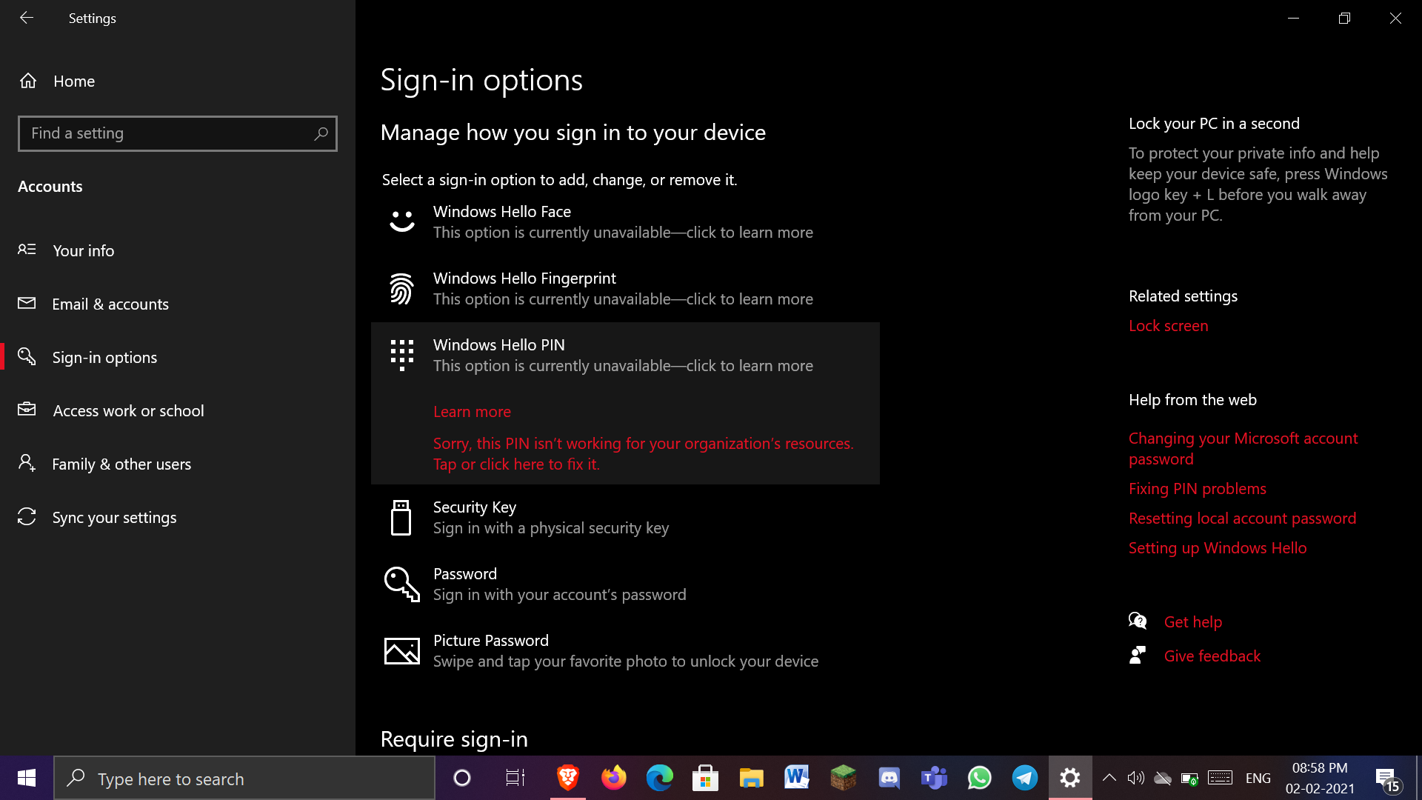Open Microsoft Teams from taskbar
Image resolution: width=1422 pixels, height=800 pixels.
[x=934, y=778]
